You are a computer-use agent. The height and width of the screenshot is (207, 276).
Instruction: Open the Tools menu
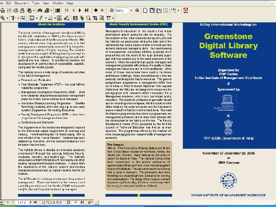pos(36,3)
